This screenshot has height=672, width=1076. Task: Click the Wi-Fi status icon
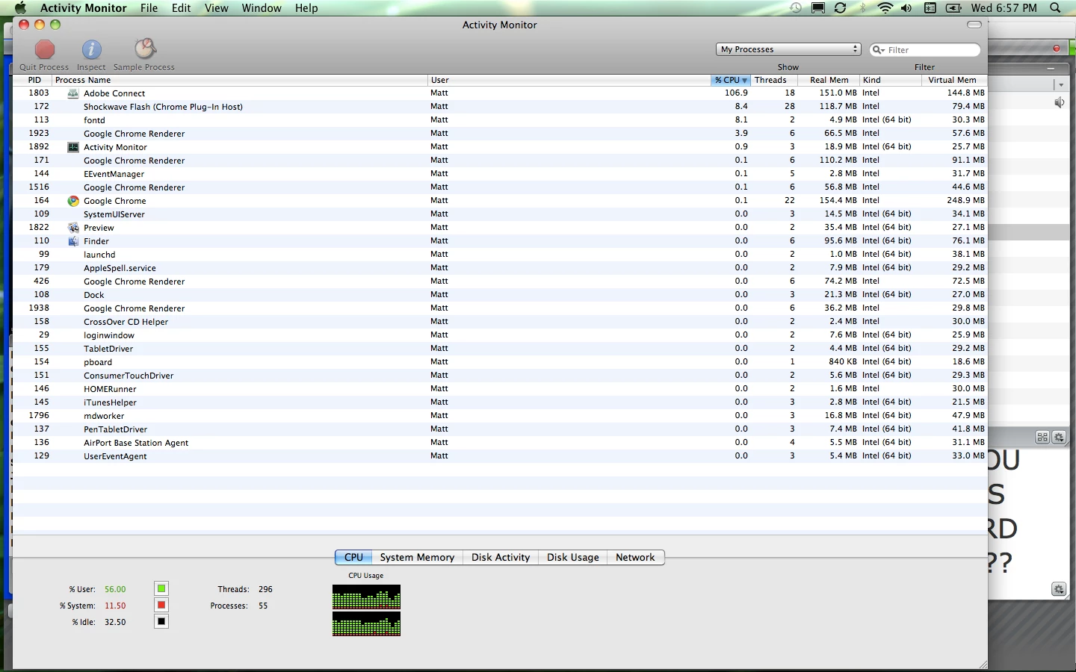885,7
